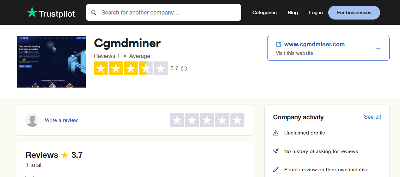Open the TrustScore info icon

tap(184, 68)
